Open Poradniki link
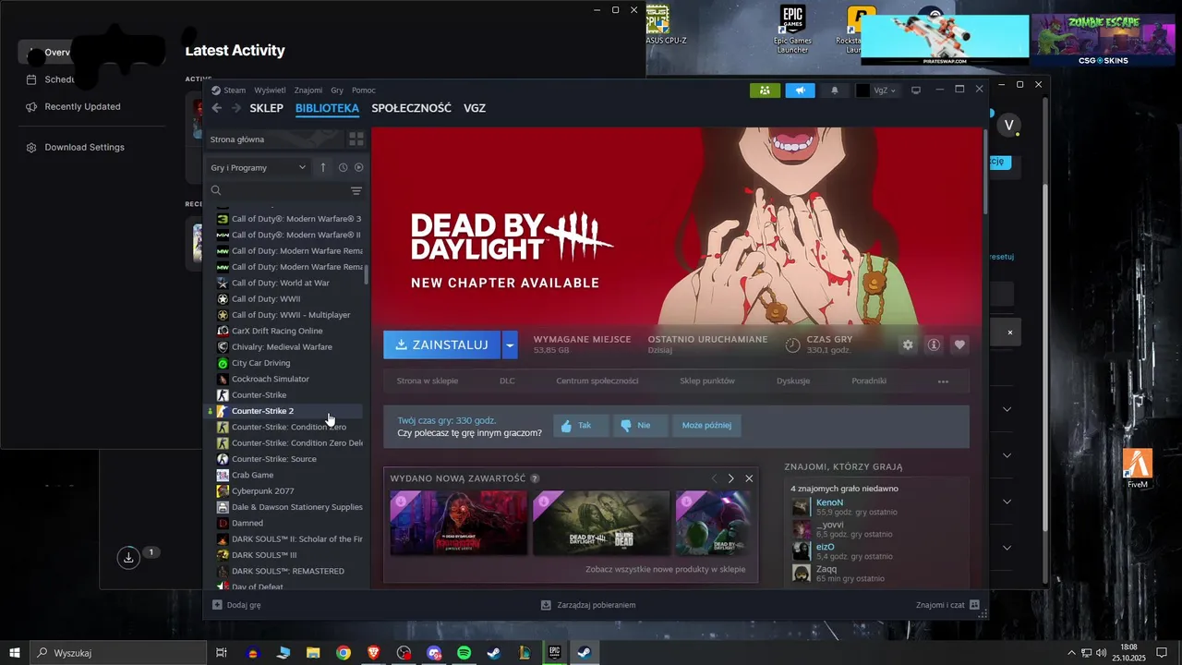The height and width of the screenshot is (665, 1182). (x=869, y=381)
